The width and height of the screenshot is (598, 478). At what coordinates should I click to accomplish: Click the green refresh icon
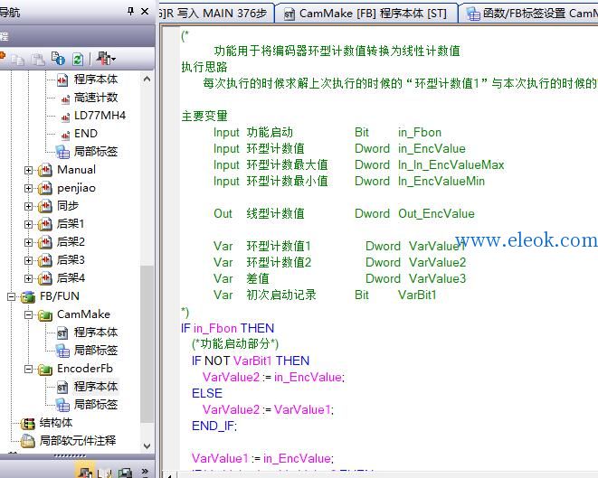tap(78, 59)
